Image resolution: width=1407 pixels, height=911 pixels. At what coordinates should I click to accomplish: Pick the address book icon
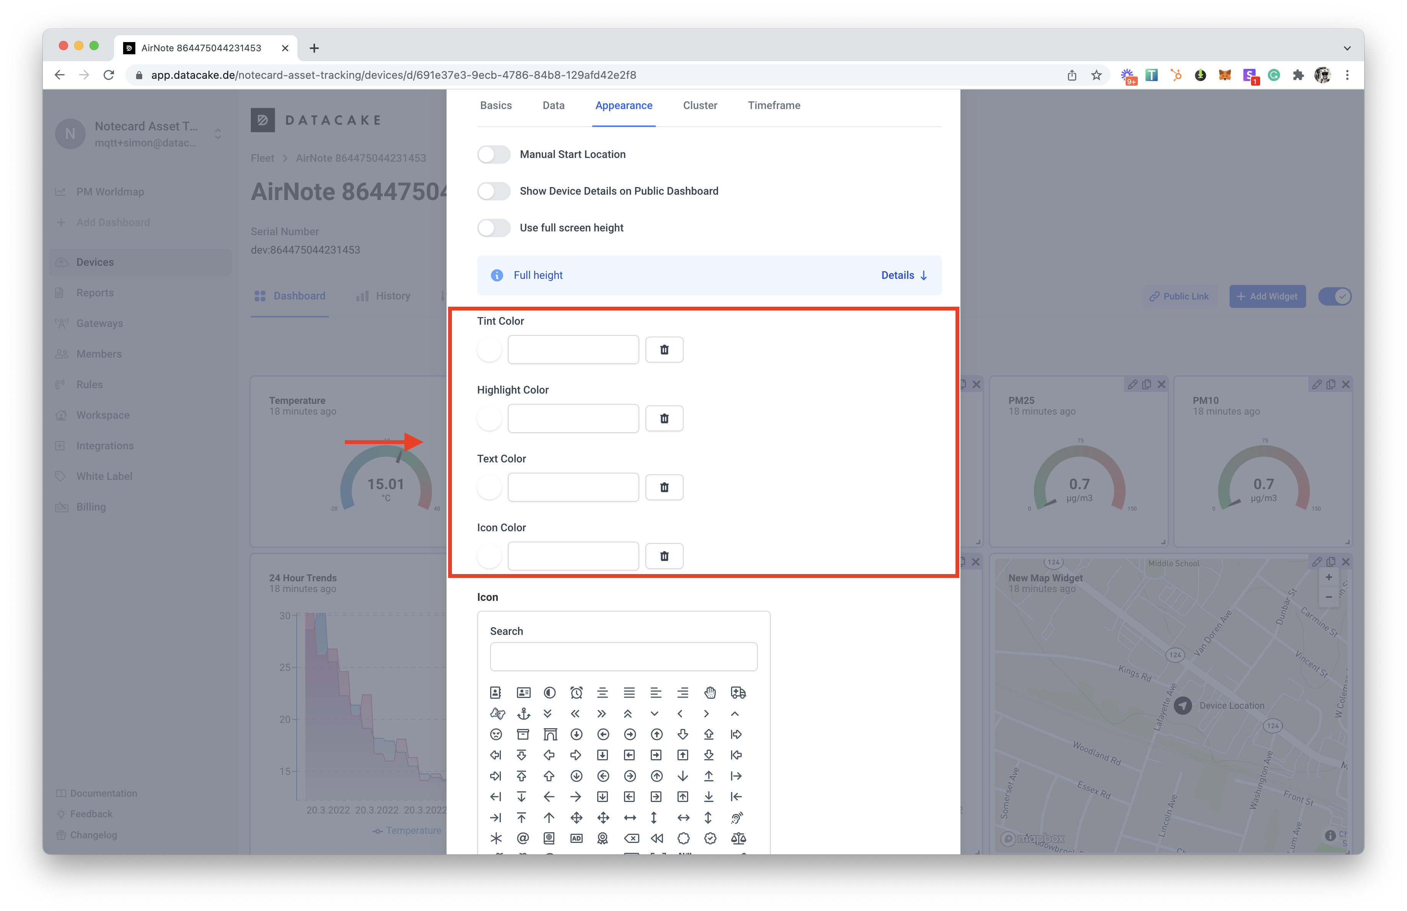496,692
